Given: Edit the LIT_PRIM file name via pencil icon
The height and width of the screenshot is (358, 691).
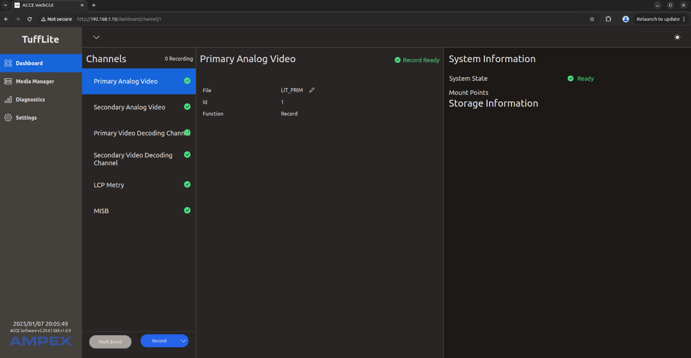Looking at the screenshot, I should 311,90.
